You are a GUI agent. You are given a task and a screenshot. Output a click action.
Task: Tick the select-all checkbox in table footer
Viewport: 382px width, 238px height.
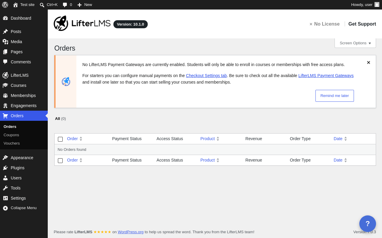click(60, 161)
